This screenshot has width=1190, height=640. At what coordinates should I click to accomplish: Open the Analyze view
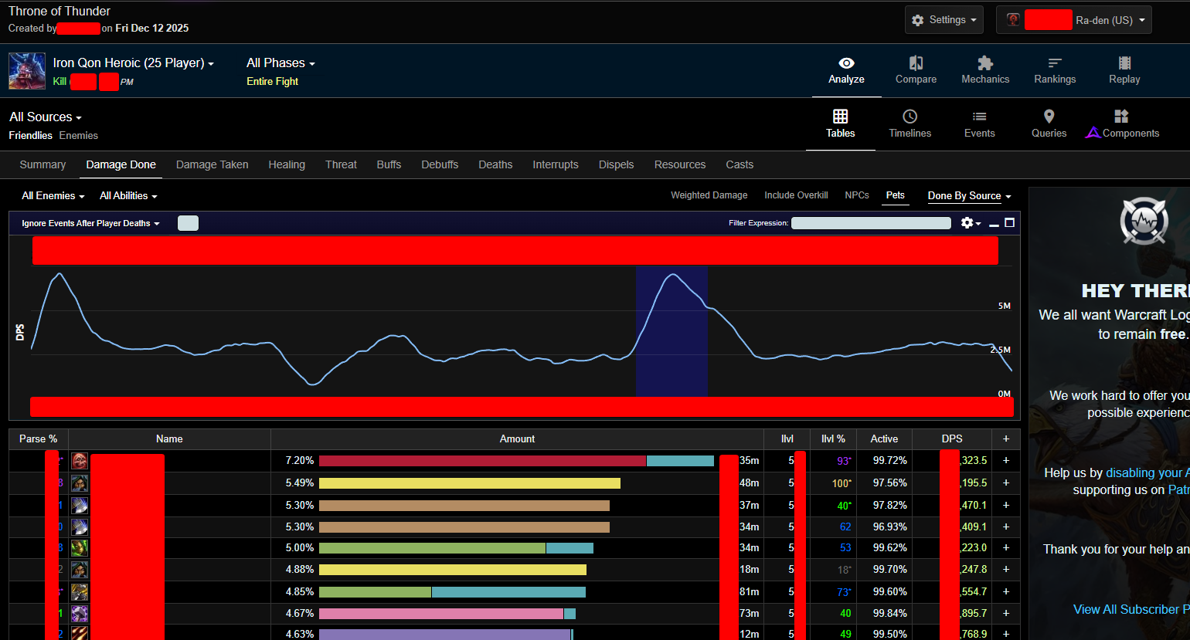pyautogui.click(x=846, y=70)
